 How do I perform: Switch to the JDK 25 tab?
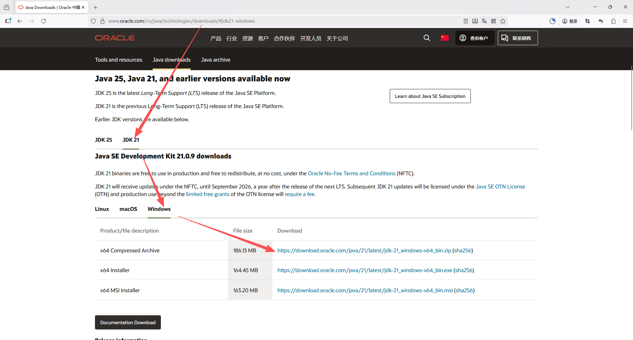click(104, 140)
